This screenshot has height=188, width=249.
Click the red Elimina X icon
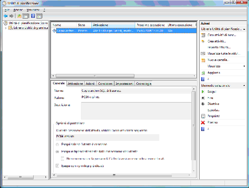pyautogui.click(x=203, y=122)
